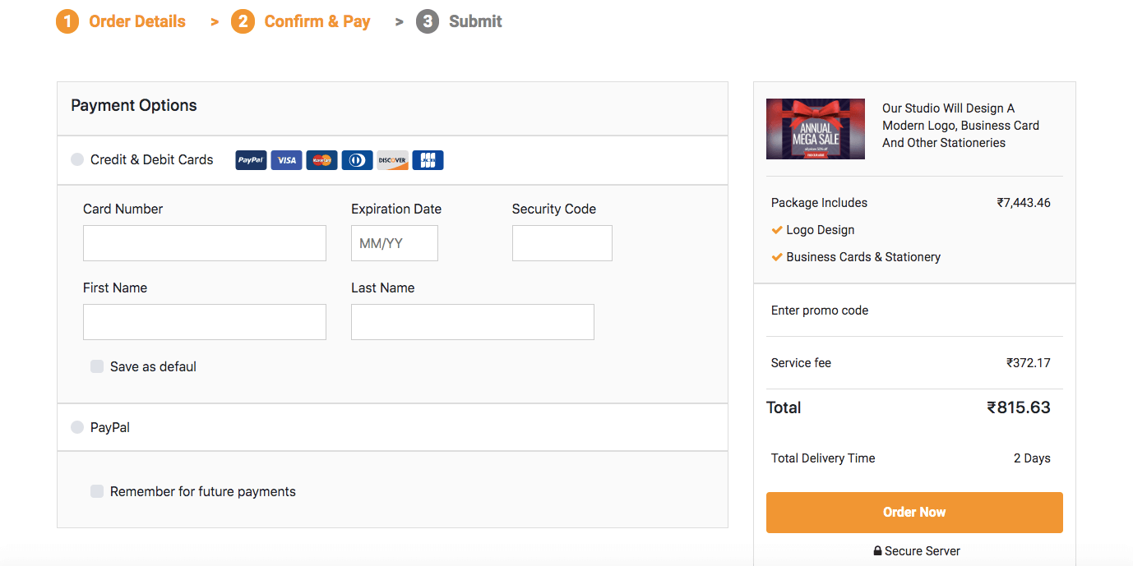
Task: Jump to the Submit step
Action: pyautogui.click(x=460, y=21)
